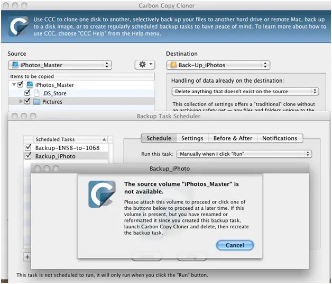332x284 pixels.
Task: Switch to the Settings tab
Action: (192, 138)
